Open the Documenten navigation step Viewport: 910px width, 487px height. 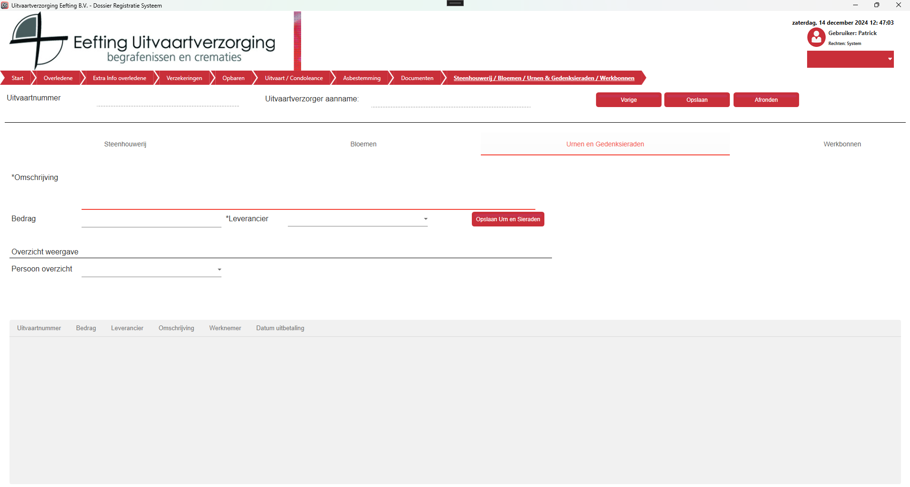pos(417,78)
